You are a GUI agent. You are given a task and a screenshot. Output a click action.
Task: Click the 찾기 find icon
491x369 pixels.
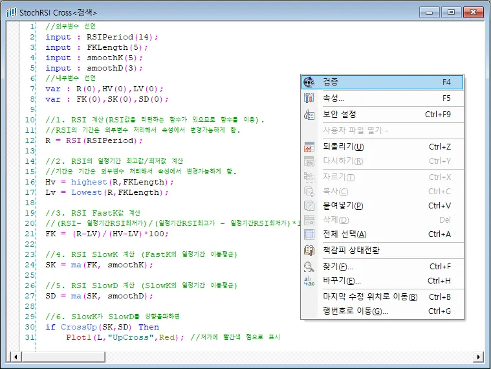tap(309, 267)
